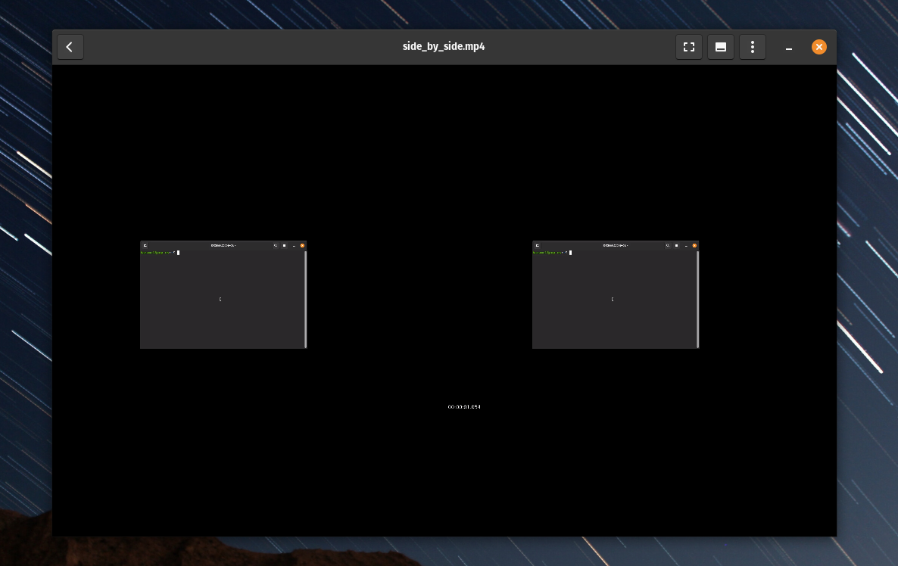Click the timestamp overlay in the video

[x=463, y=407]
